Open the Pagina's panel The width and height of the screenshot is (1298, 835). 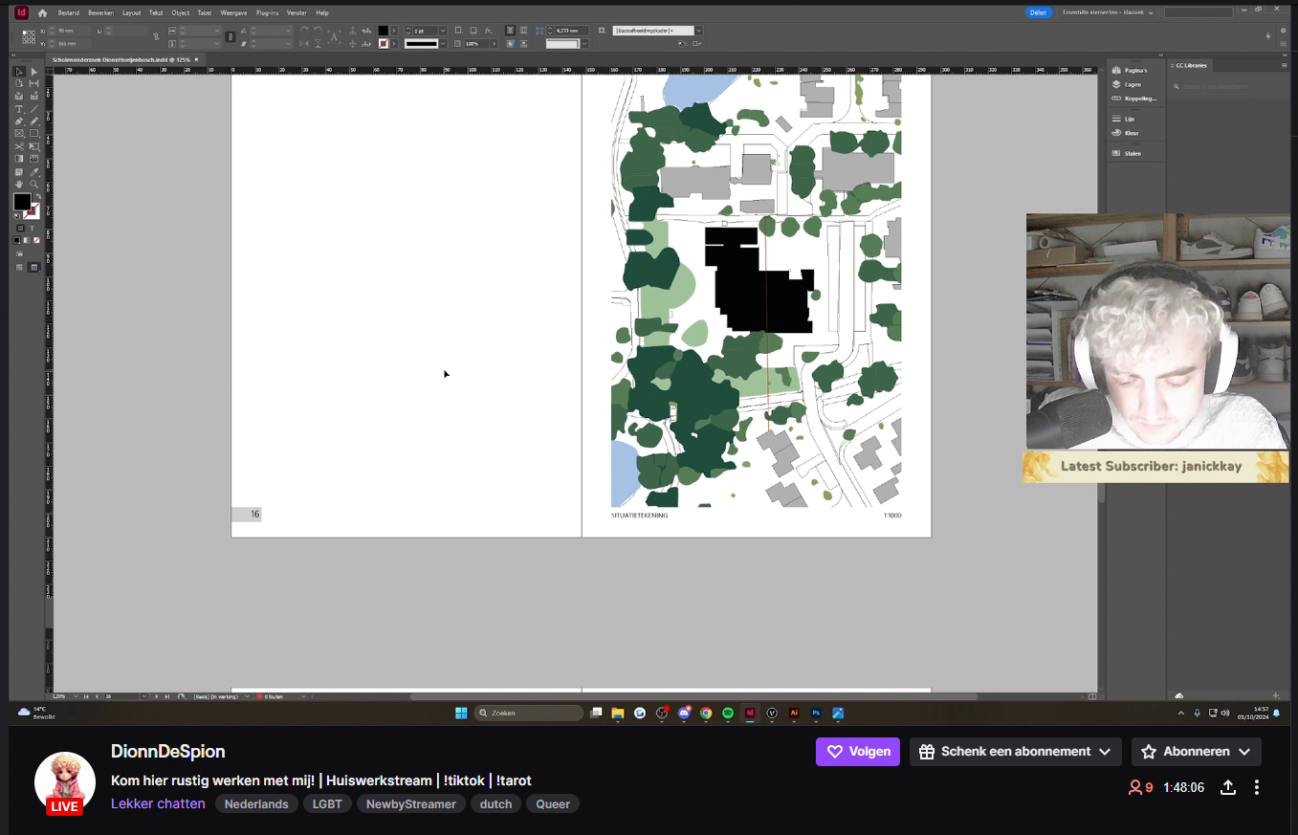click(1134, 71)
